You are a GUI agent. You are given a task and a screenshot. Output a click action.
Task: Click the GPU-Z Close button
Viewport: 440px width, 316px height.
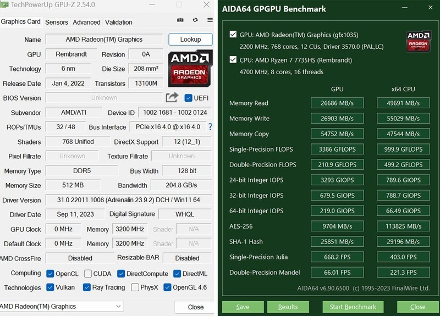click(x=196, y=307)
